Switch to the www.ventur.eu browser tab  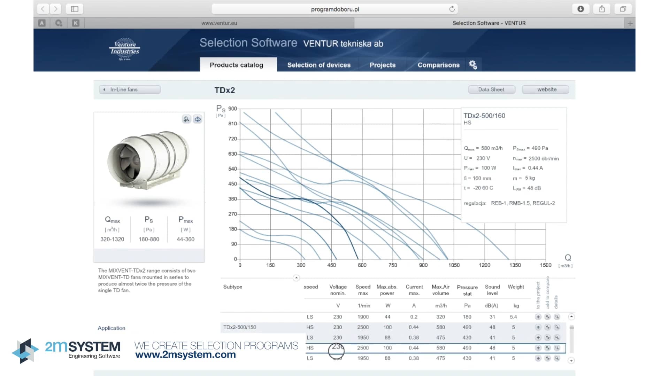click(x=220, y=23)
